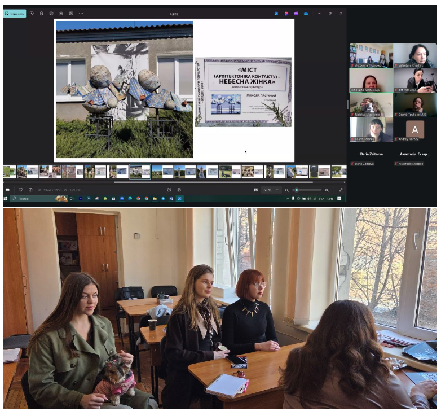Select Andrey Kornev's avatar tile
The height and width of the screenshot is (411, 441).
pyautogui.click(x=415, y=129)
